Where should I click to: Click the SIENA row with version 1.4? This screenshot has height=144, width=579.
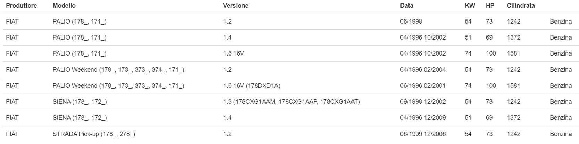tap(80, 118)
